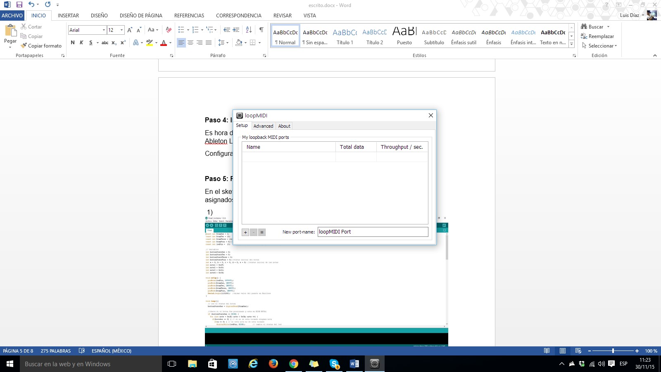This screenshot has width=661, height=372.
Task: Align text to the right
Action: 200,43
